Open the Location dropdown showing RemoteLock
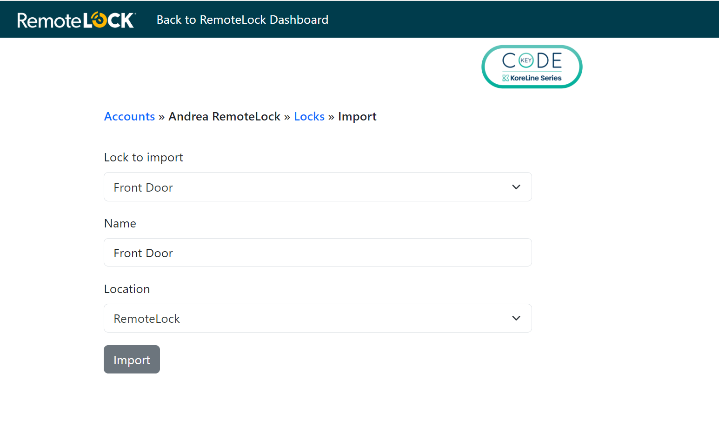Viewport: 719px width, 440px height. click(x=318, y=318)
